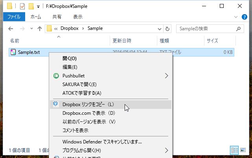
Task: Click the hidden path chevron « in address bar
Action: (56, 29)
